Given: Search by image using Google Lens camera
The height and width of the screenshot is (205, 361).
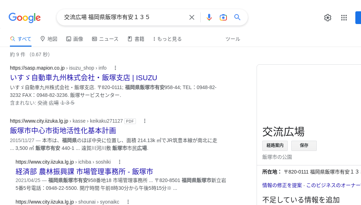Looking at the screenshot, I should [223, 17].
